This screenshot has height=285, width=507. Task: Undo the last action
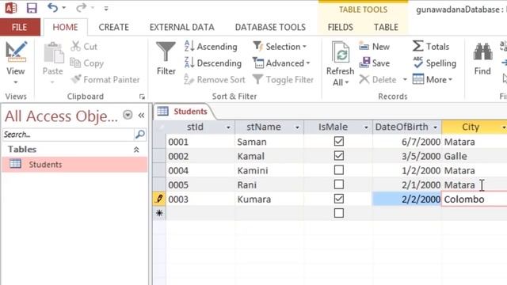pyautogui.click(x=52, y=7)
